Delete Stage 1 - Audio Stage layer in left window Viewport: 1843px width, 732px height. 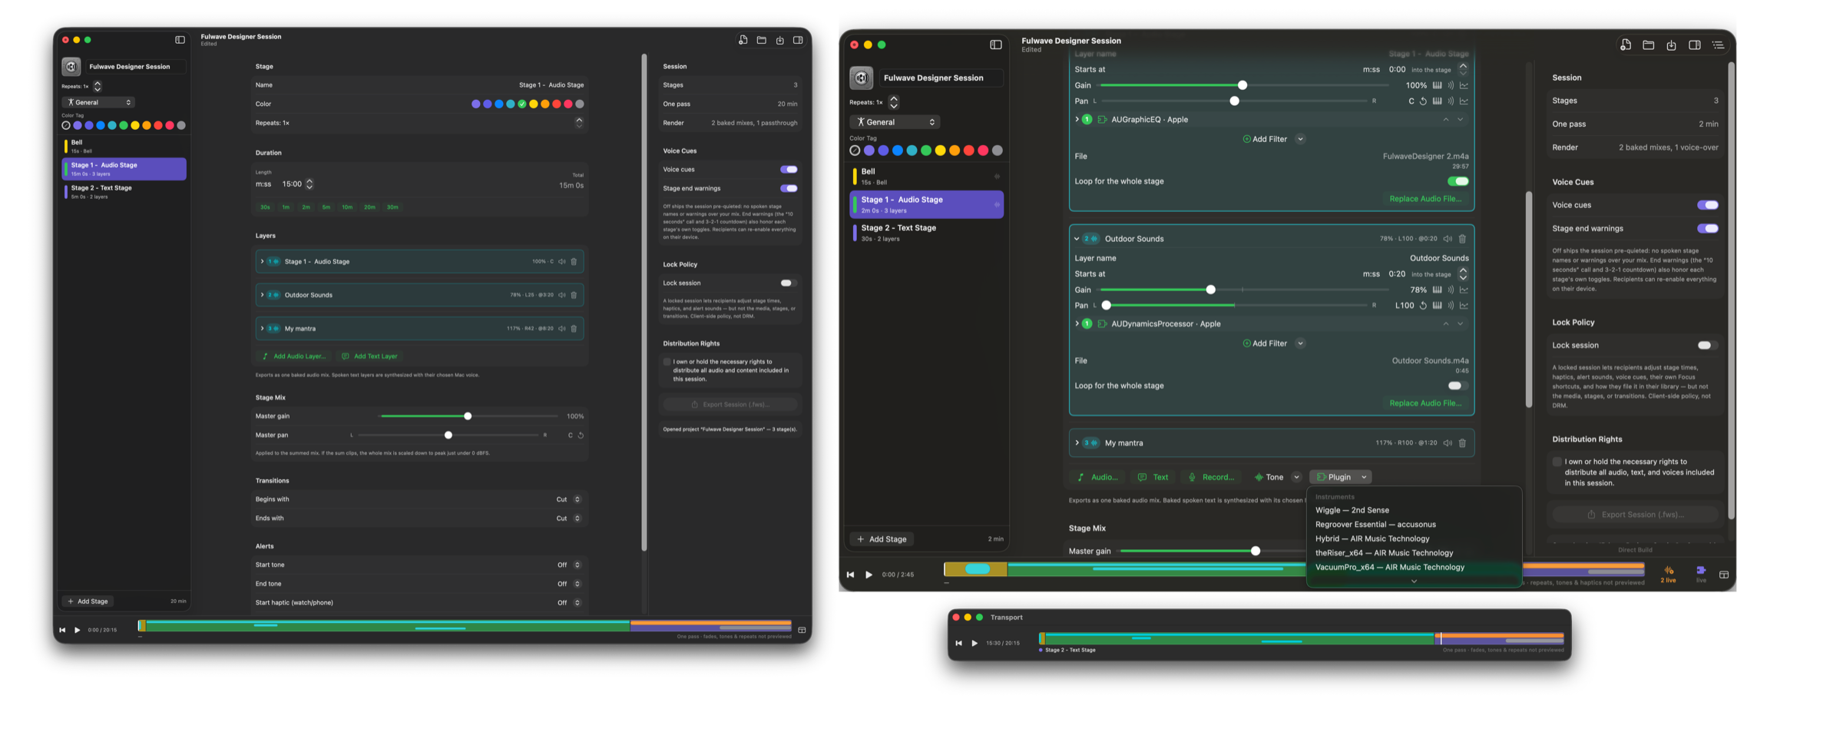(574, 262)
